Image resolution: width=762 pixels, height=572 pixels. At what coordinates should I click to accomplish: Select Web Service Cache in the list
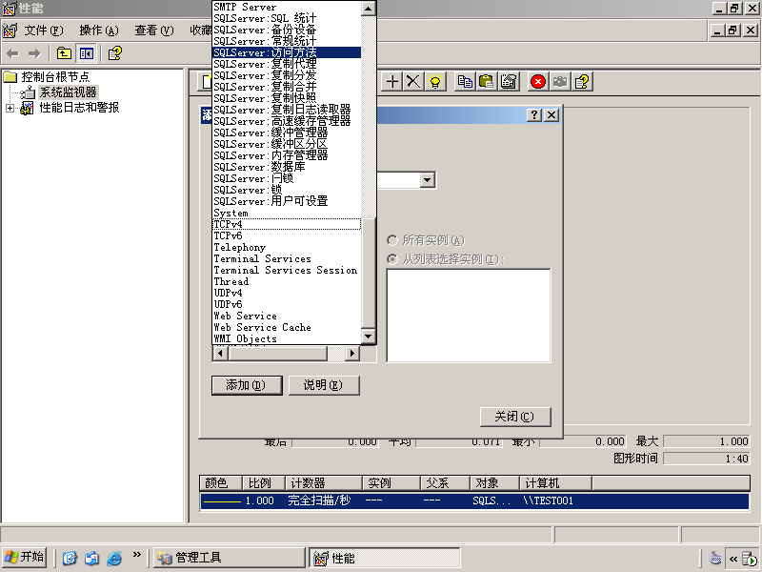[x=287, y=327]
